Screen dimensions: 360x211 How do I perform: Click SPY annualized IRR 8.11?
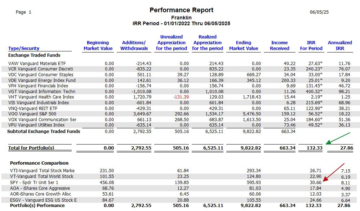click(346, 183)
